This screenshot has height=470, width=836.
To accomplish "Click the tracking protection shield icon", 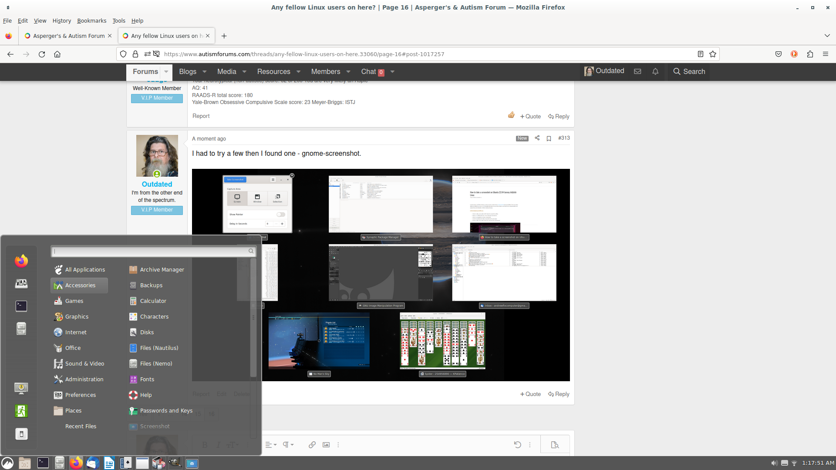I will (123, 54).
